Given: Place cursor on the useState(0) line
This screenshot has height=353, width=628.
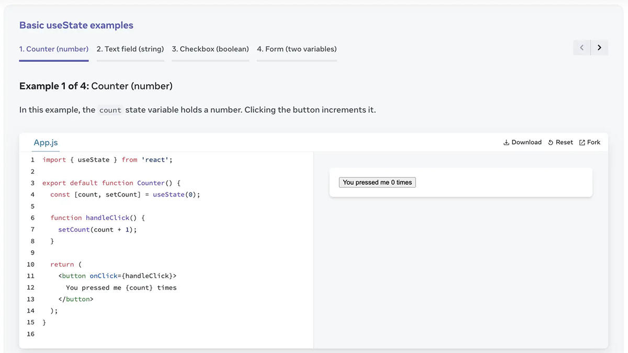Looking at the screenshot, I should [125, 195].
